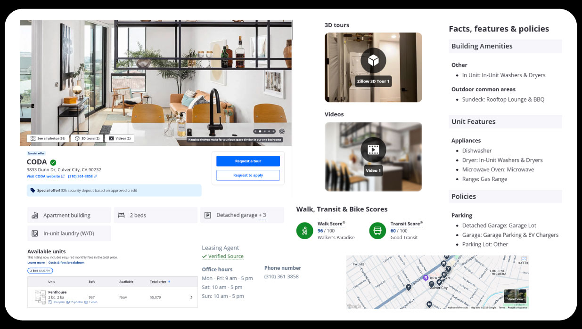Switch to the 3D tours (2) view
The image size is (582, 329).
[x=87, y=138]
